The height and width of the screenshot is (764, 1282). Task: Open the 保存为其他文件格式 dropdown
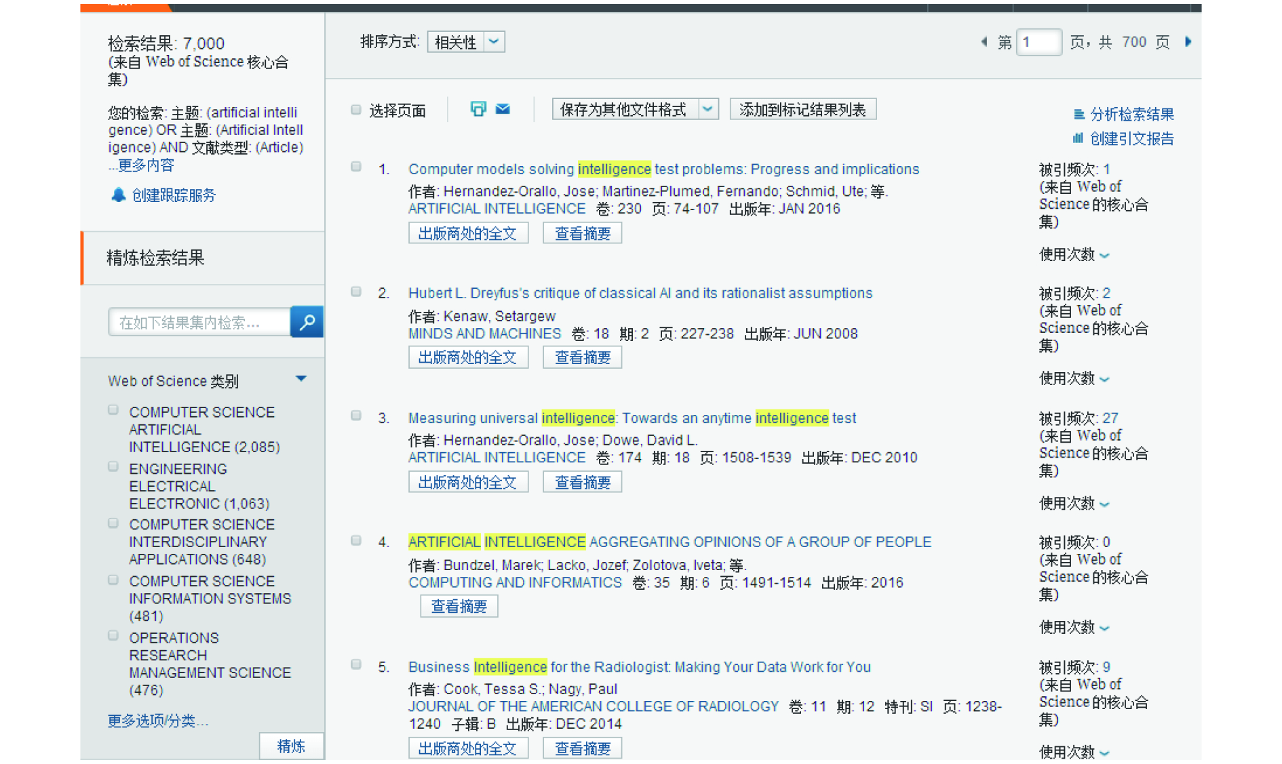(x=635, y=109)
